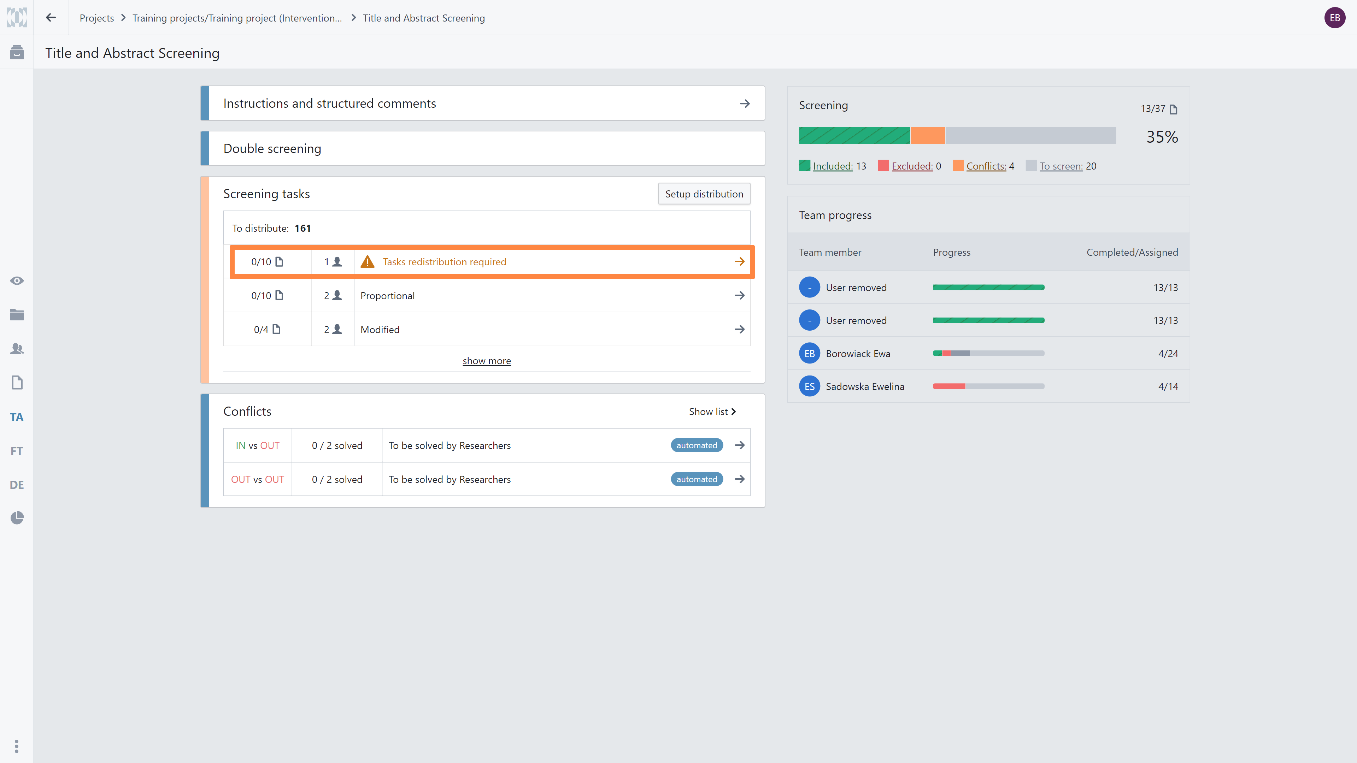Open Excluded references link
1357x763 pixels.
[912, 166]
